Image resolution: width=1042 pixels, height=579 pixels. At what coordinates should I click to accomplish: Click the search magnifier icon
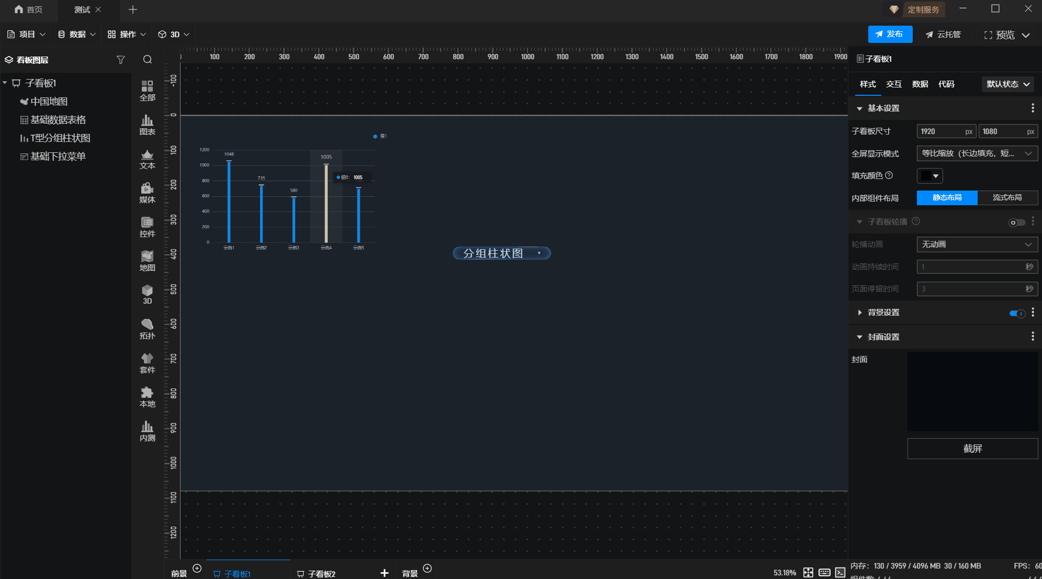[x=148, y=60]
